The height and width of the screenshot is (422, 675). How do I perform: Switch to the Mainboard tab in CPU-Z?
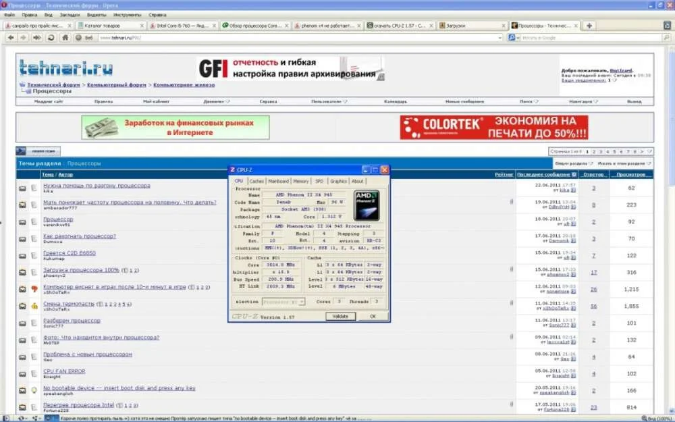[x=278, y=181]
